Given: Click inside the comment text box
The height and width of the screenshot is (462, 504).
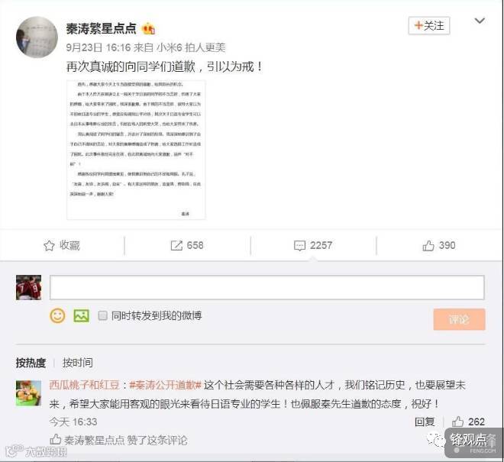Looking at the screenshot, I should [x=267, y=287].
